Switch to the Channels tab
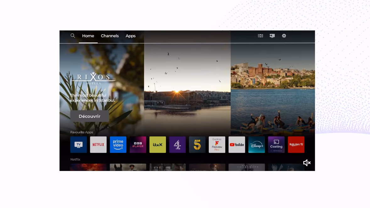 (x=110, y=36)
